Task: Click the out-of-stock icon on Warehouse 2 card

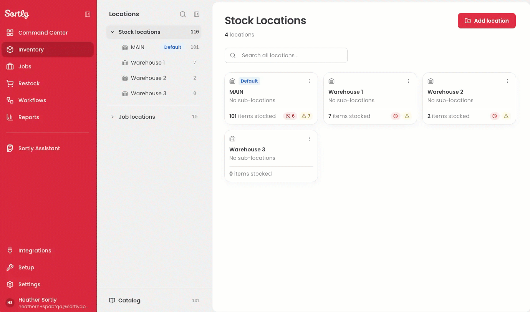Action: click(x=495, y=116)
